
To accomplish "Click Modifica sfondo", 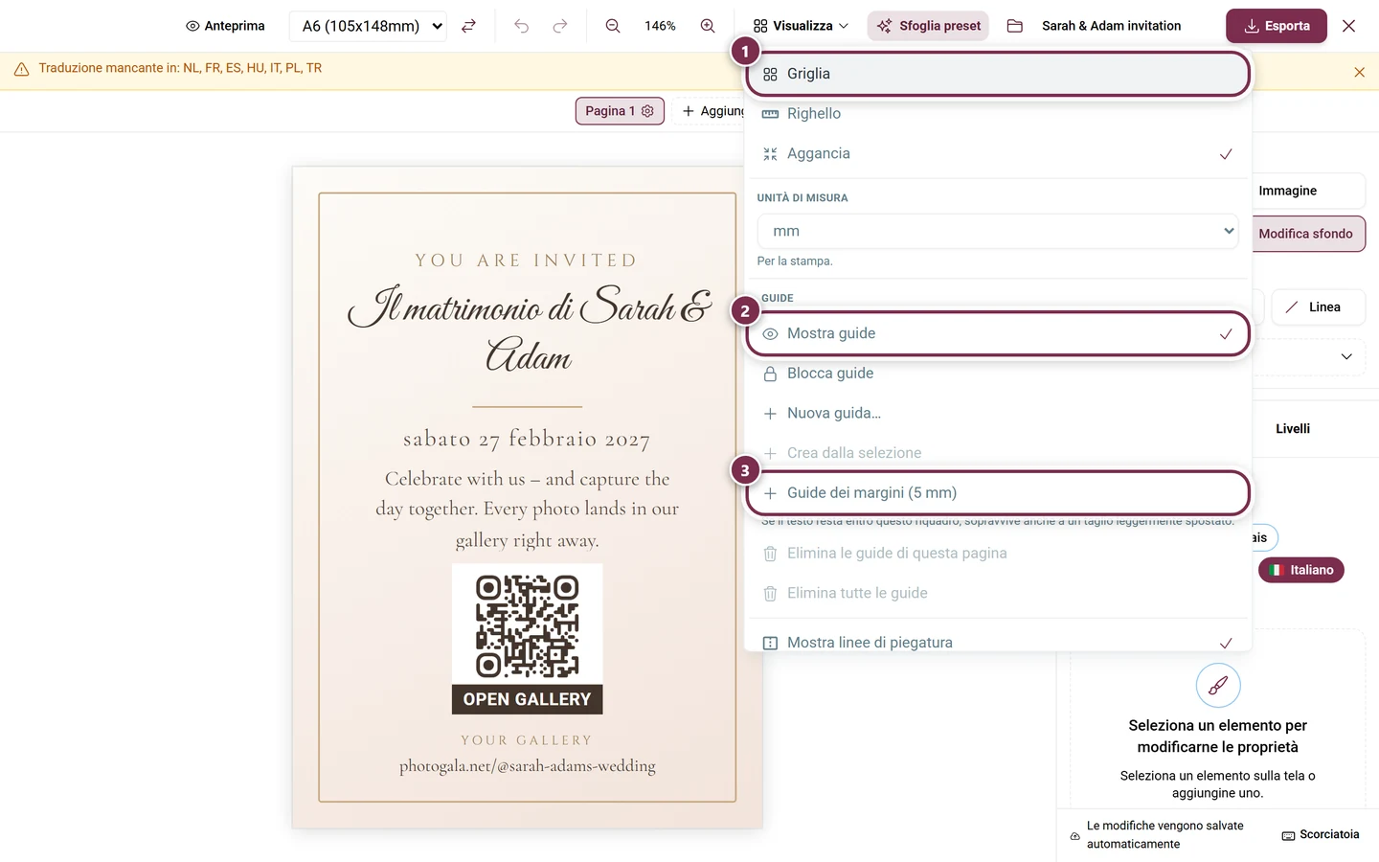I will (1307, 234).
